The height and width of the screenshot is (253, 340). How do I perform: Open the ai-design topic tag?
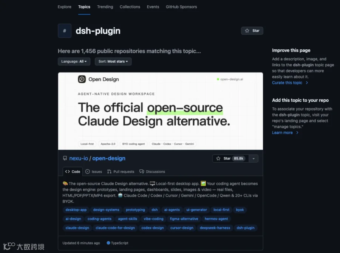[73, 219]
